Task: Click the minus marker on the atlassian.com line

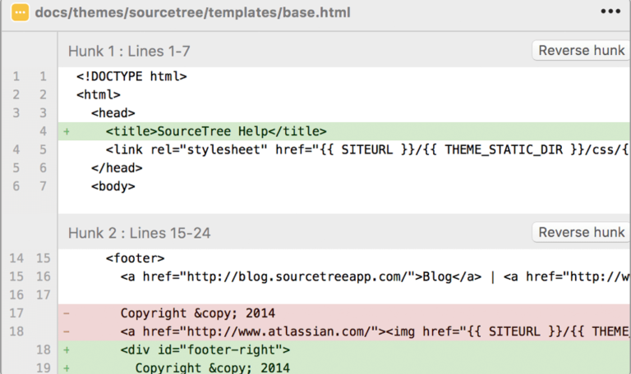Action: pos(67,331)
